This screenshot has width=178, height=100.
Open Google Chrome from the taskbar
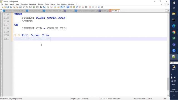point(174,32)
